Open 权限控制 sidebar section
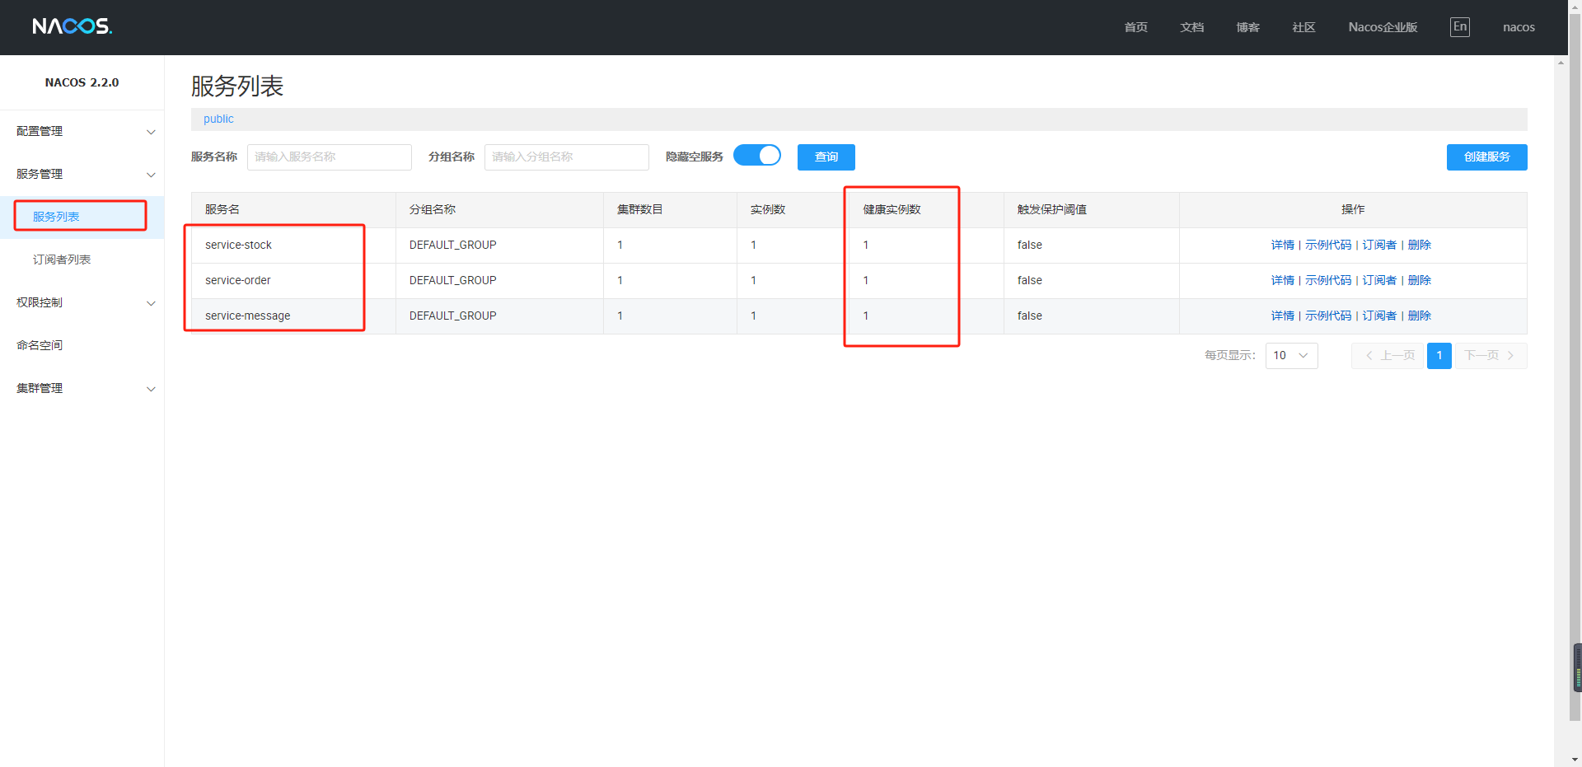 pyautogui.click(x=40, y=302)
